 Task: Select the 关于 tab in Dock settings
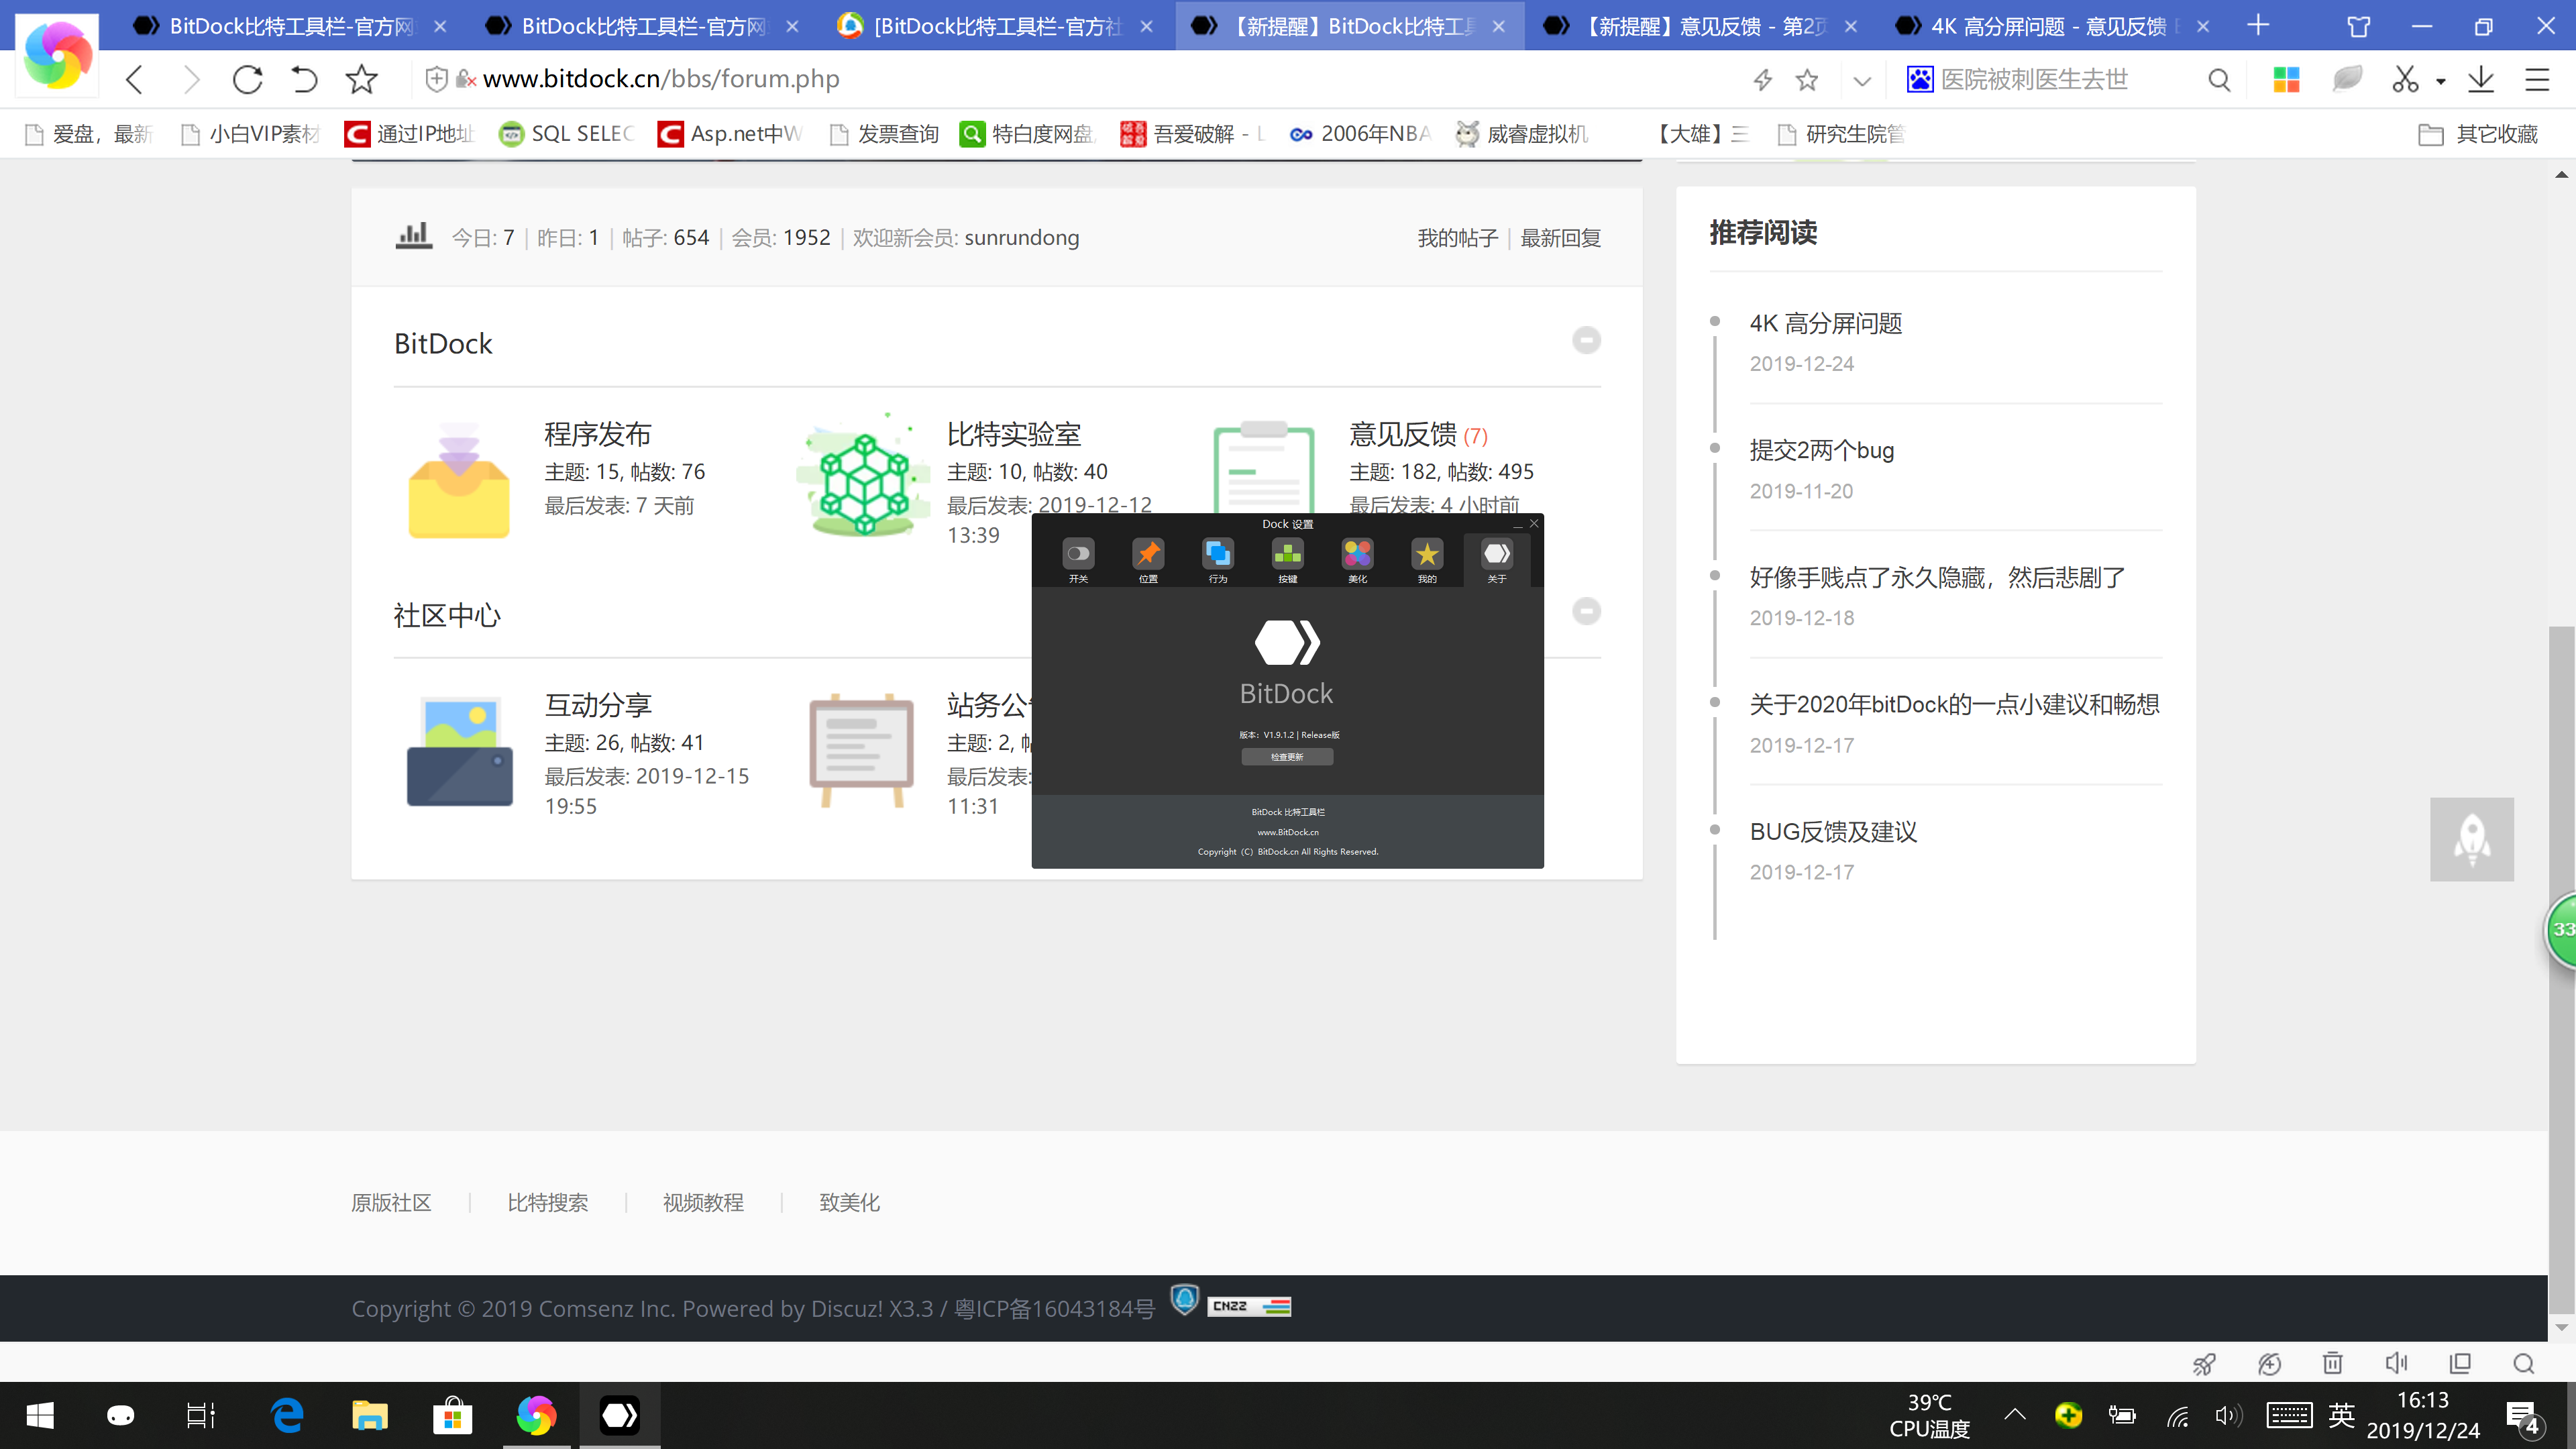[1497, 560]
